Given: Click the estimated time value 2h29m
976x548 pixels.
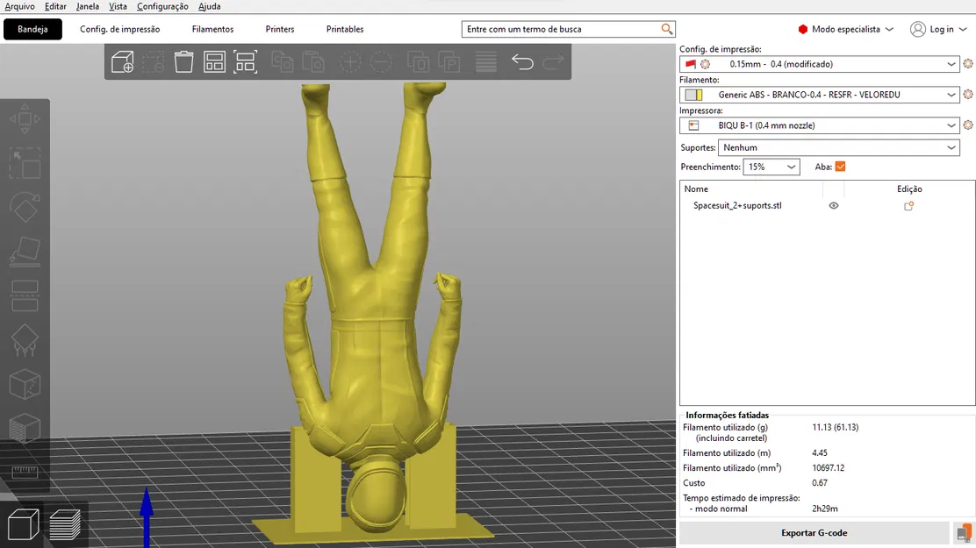Looking at the screenshot, I should (825, 509).
